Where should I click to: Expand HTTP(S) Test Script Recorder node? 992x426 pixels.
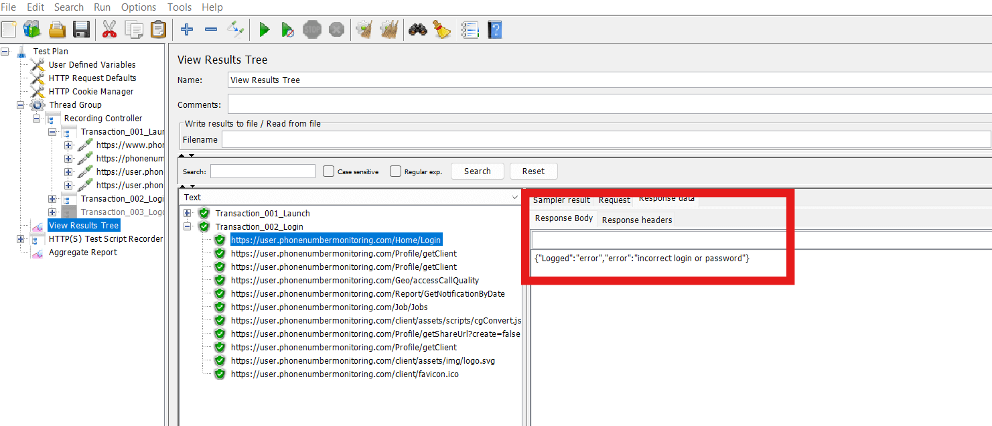pyautogui.click(x=21, y=238)
